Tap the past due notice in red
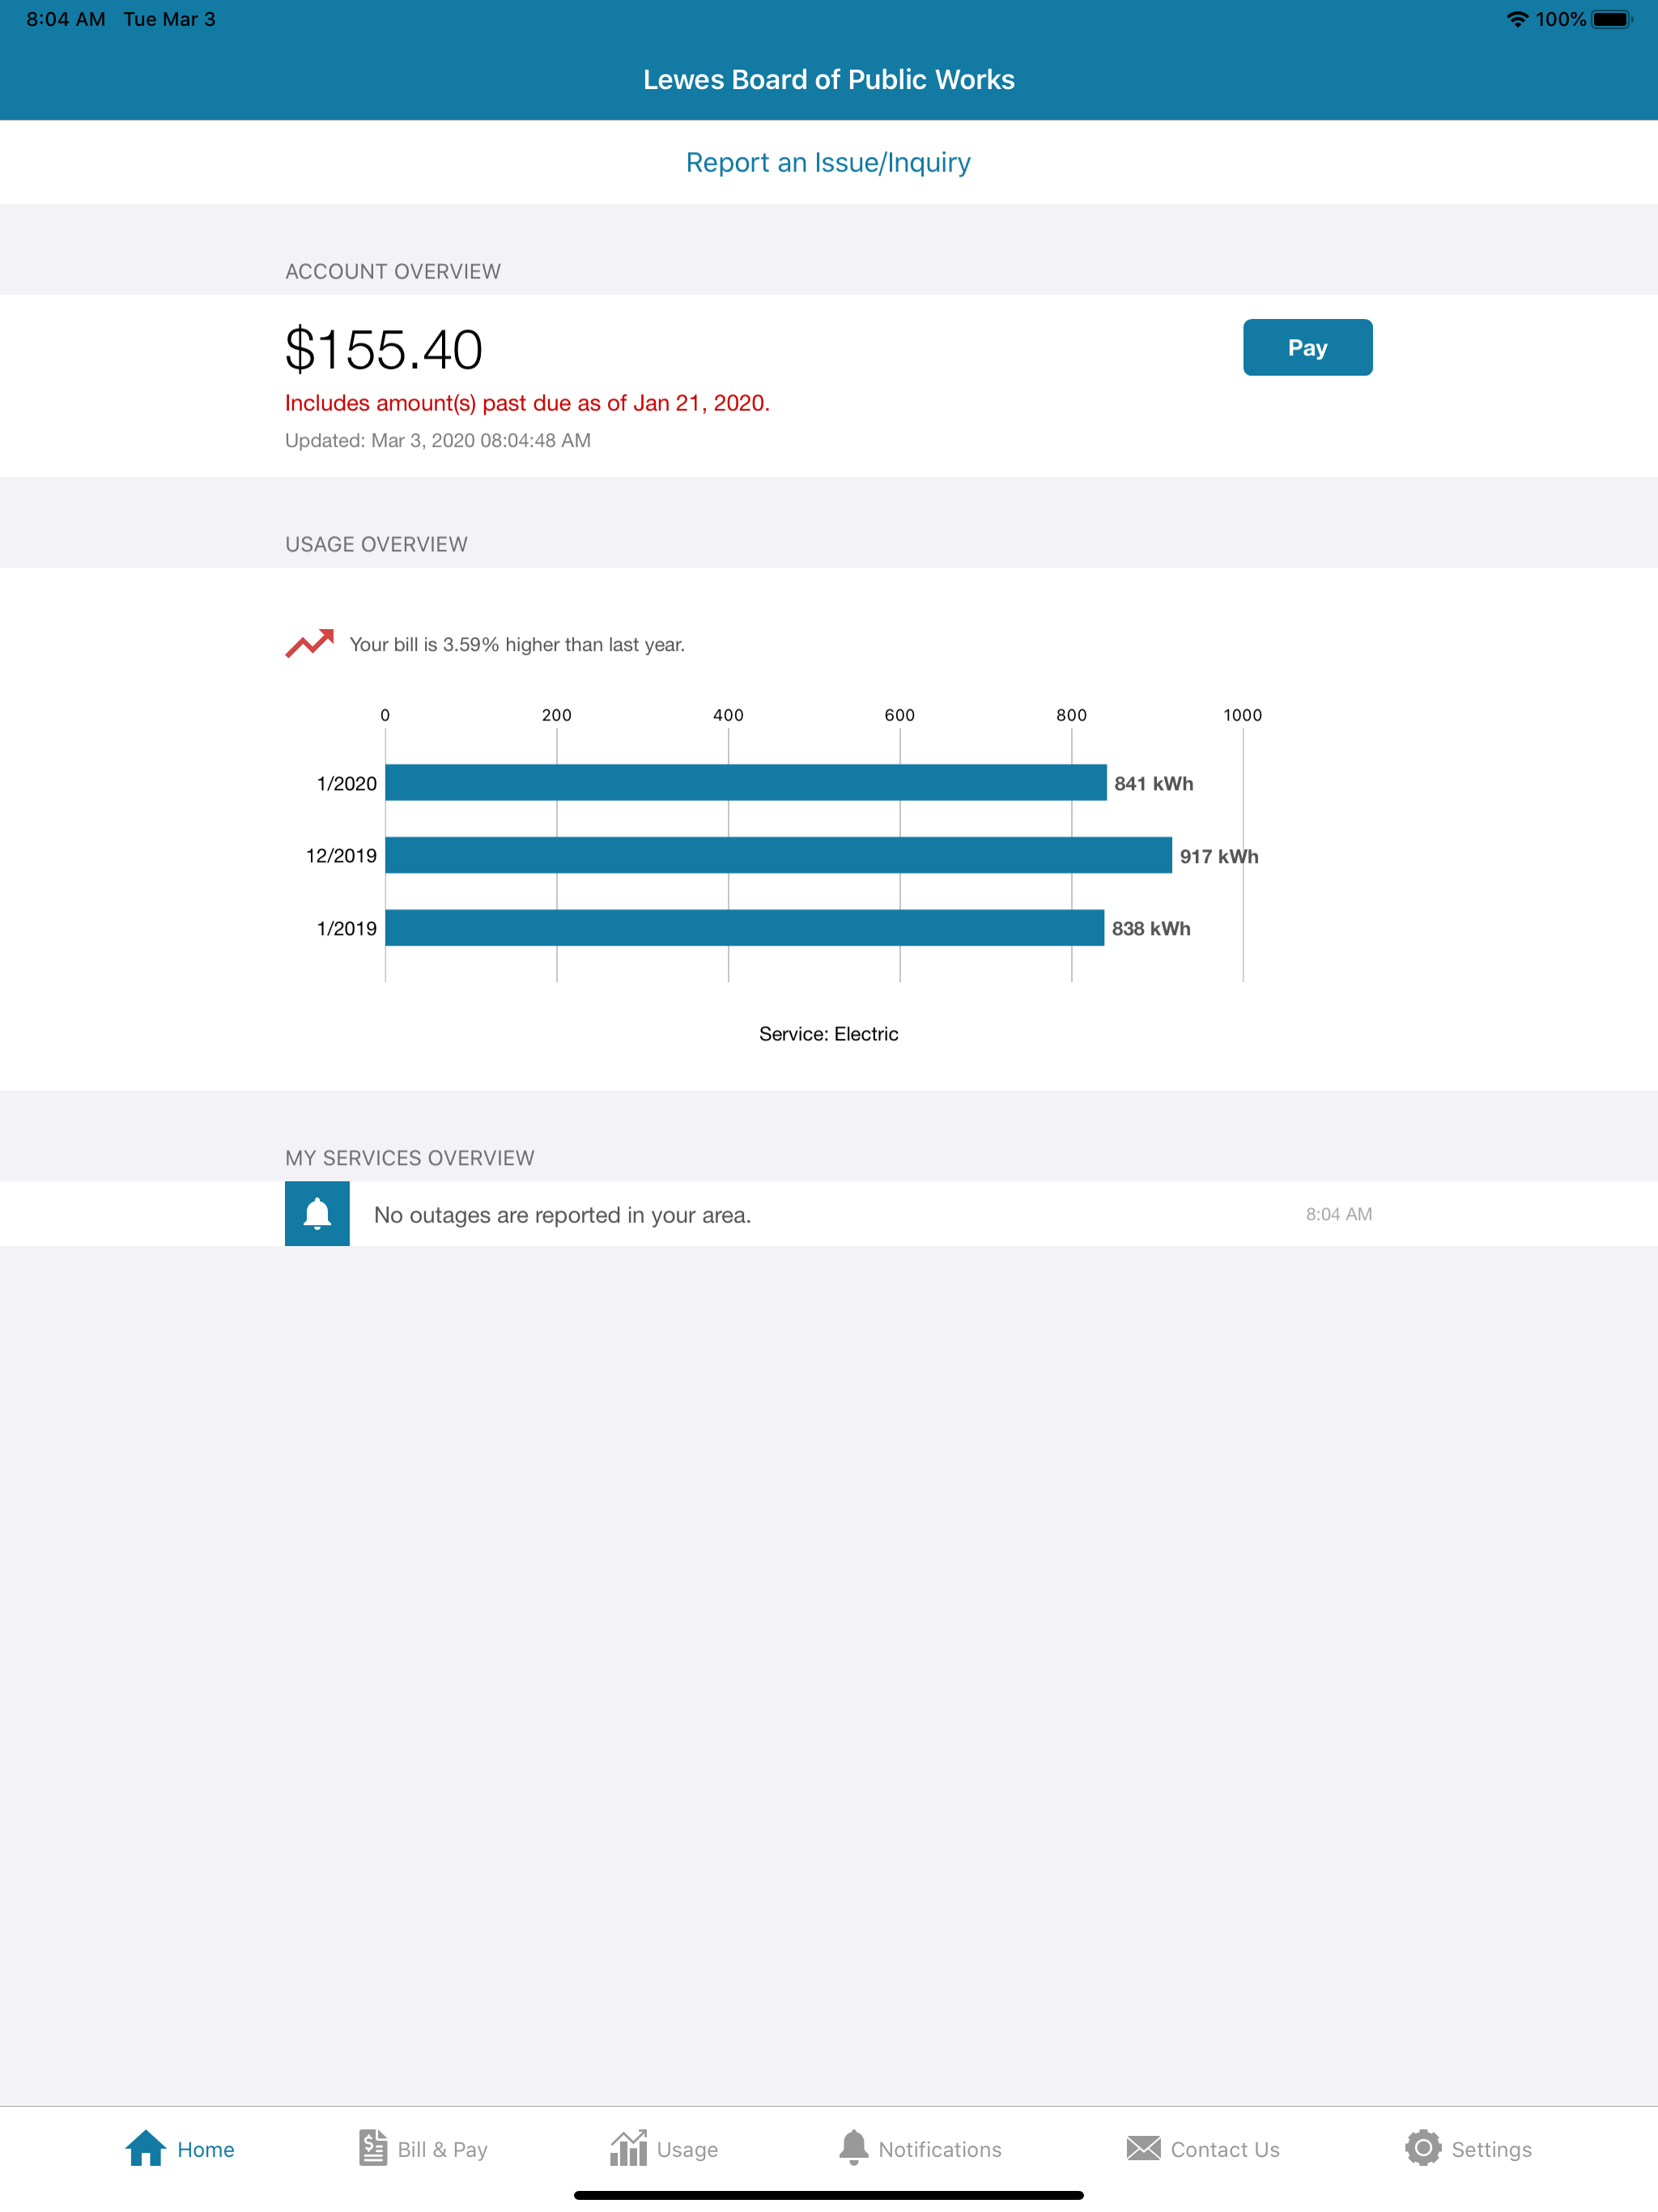The height and width of the screenshot is (2212, 1658). coord(528,403)
